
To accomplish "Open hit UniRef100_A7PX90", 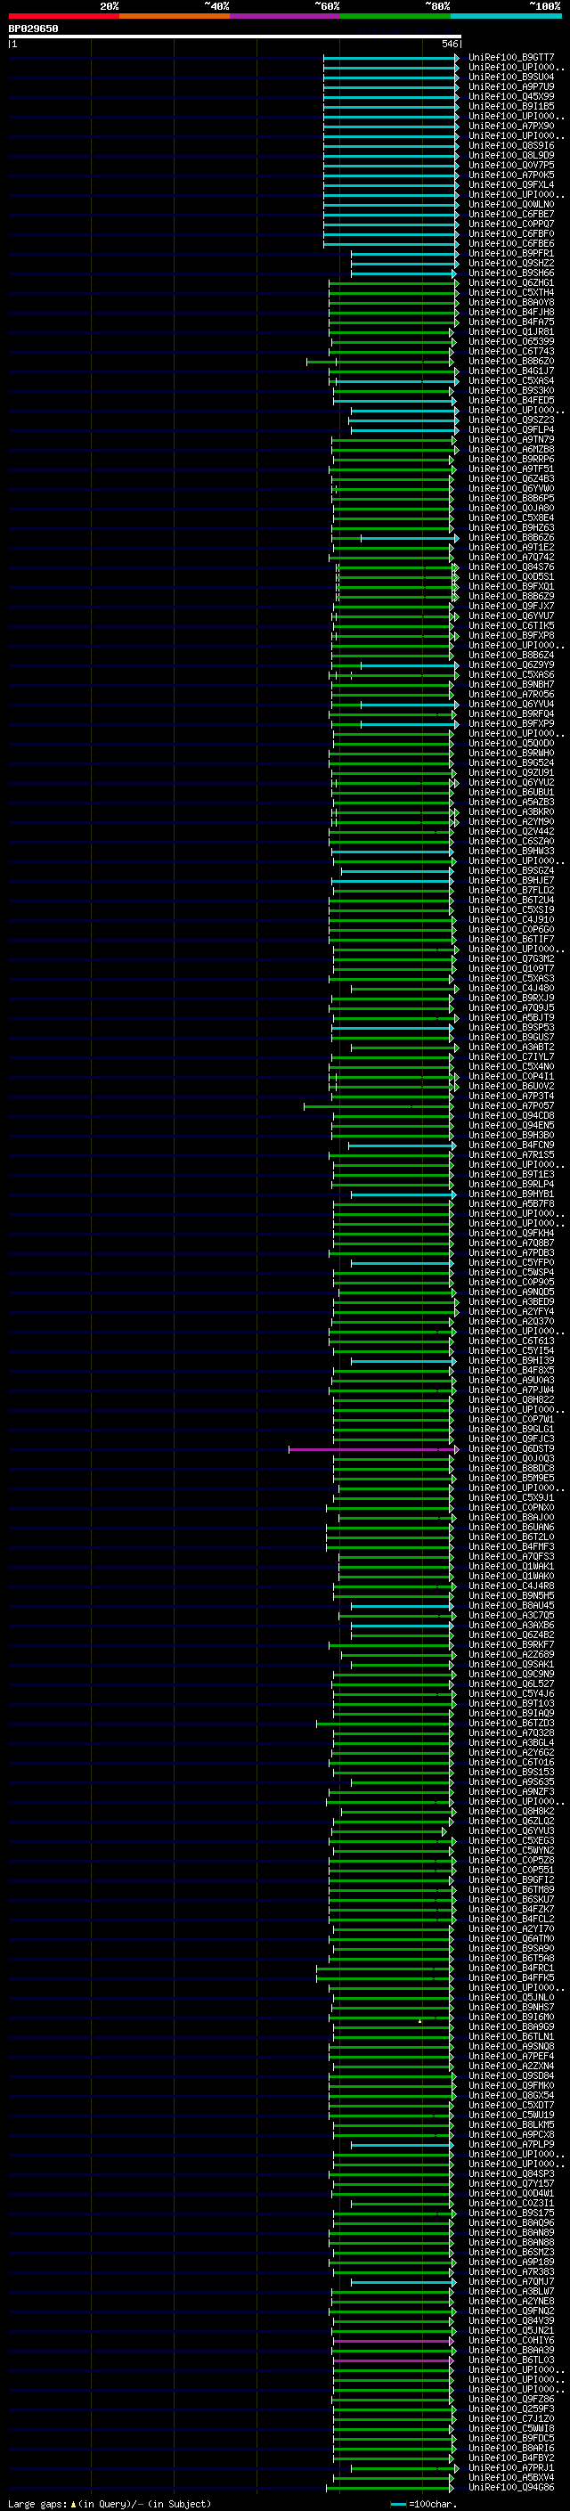I will point(511,126).
